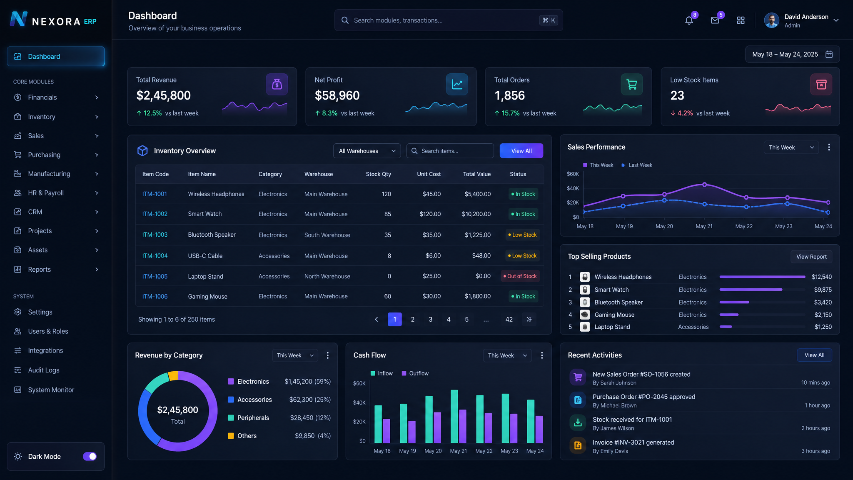
Task: Click the Electronics purple legend swatch
Action: click(231, 382)
